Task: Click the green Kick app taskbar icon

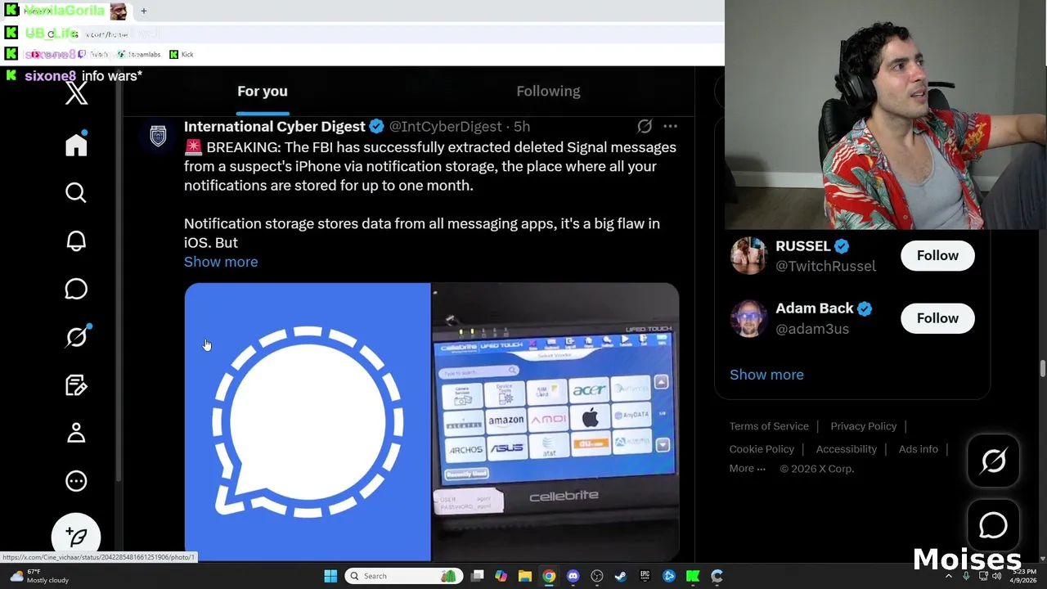Action: click(693, 576)
